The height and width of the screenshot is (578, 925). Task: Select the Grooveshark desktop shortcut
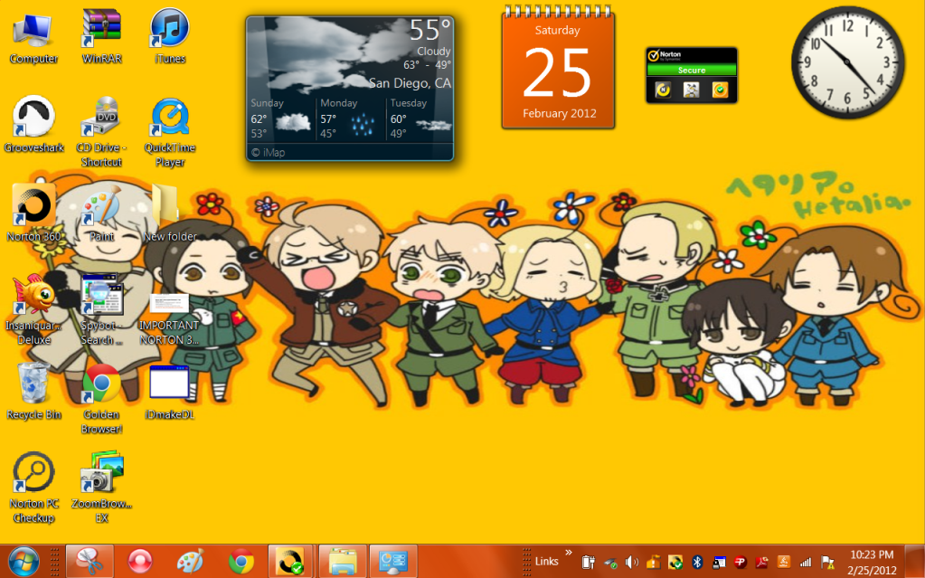pyautogui.click(x=33, y=125)
